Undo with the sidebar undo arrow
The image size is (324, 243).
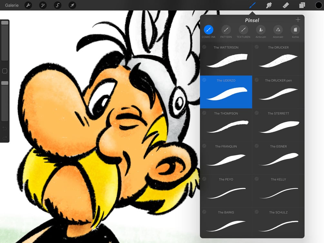point(5,129)
